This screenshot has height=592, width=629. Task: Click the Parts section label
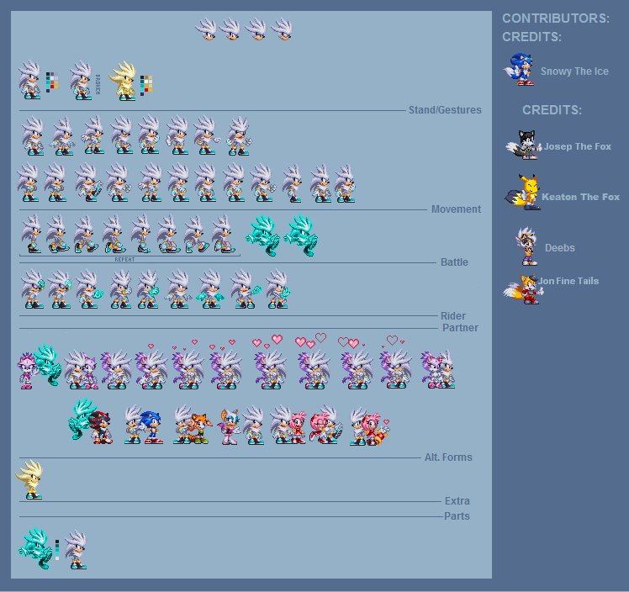coord(457,516)
